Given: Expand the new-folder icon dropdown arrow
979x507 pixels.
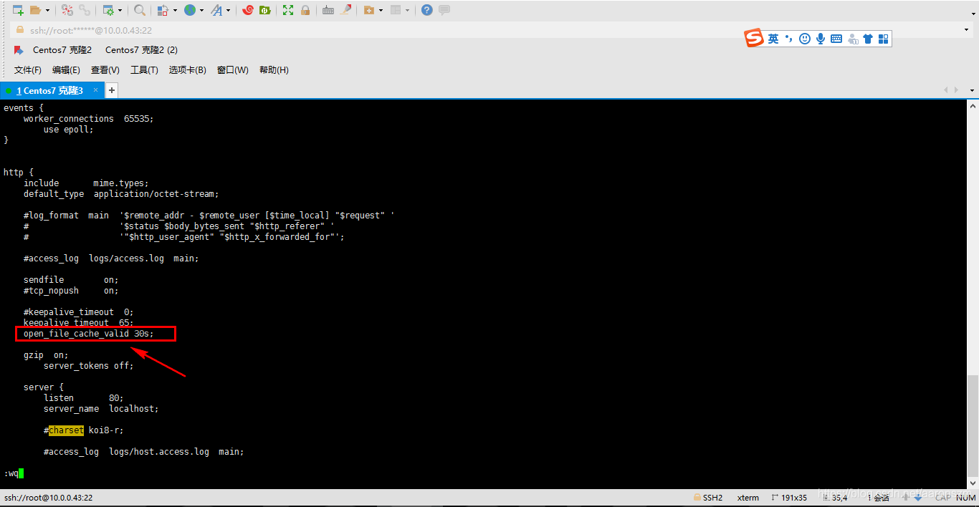Looking at the screenshot, I should (381, 10).
